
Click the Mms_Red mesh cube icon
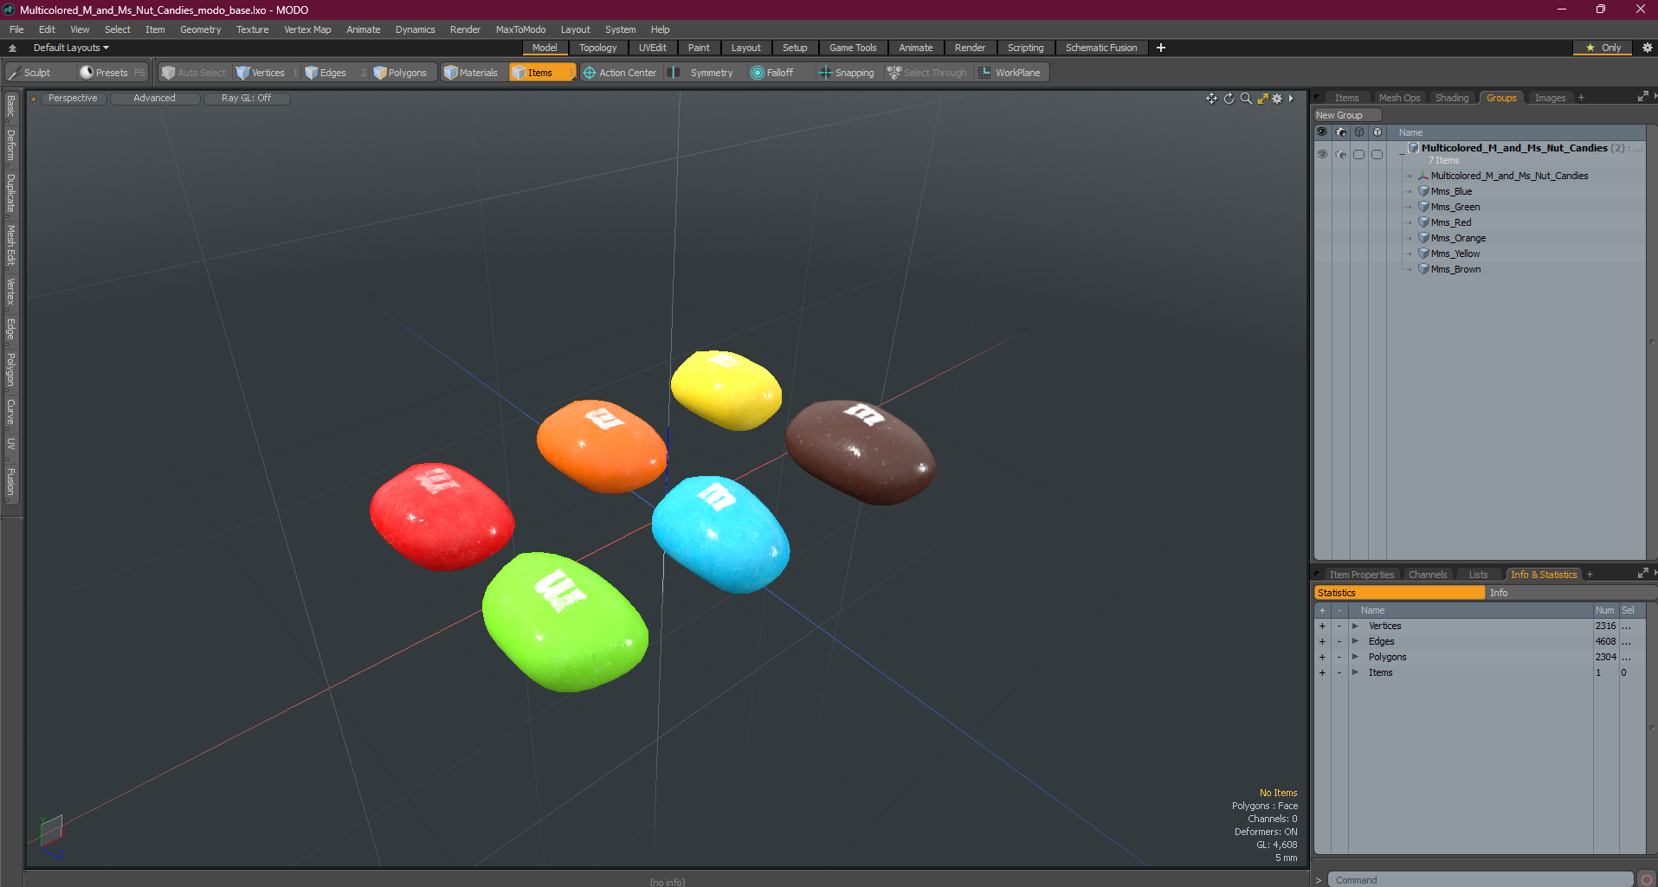coord(1423,222)
